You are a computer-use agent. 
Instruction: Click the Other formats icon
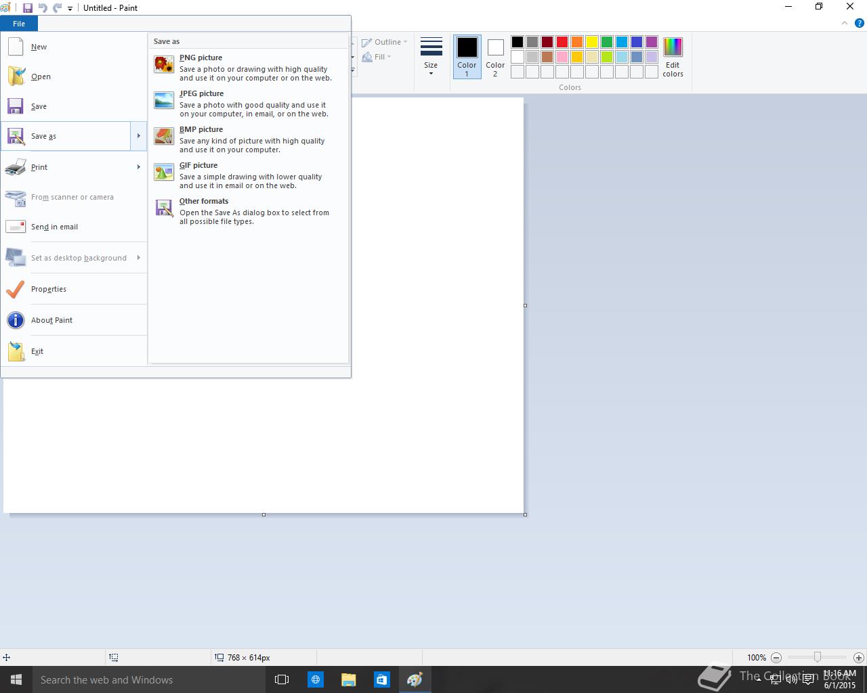click(164, 208)
